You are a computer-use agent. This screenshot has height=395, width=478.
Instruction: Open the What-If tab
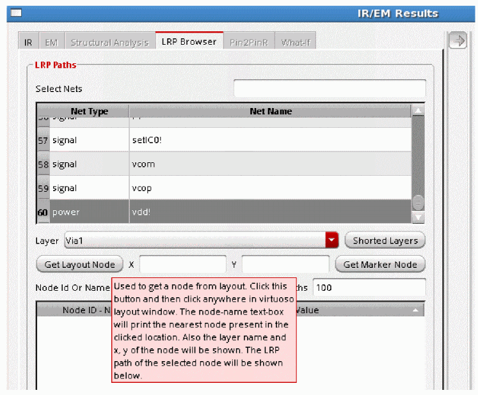(x=296, y=42)
